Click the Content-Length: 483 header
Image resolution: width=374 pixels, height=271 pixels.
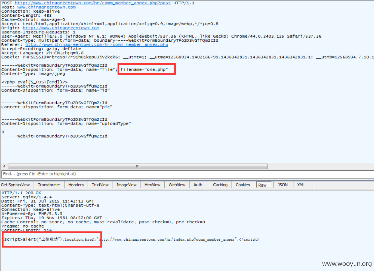(26, 15)
